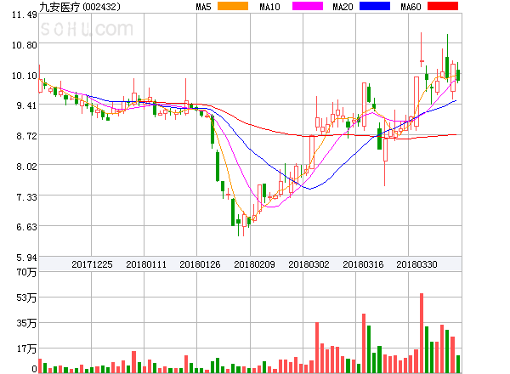
Task: Click the 6.63 price axis label
Action: pos(26,227)
